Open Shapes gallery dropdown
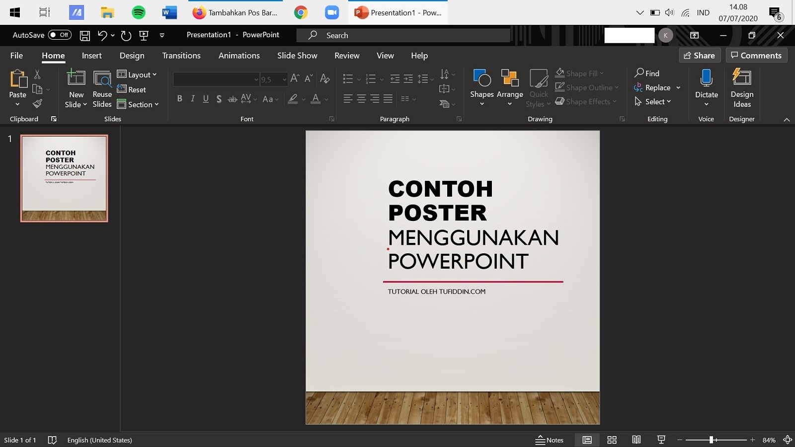The height and width of the screenshot is (447, 795). pyautogui.click(x=482, y=104)
